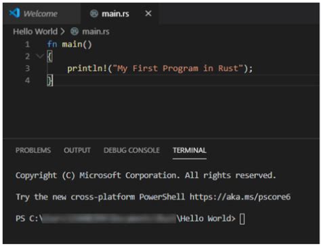Screen dimensions: 321x246
Task: Click line number 1 in the gutter
Action: 27,44
